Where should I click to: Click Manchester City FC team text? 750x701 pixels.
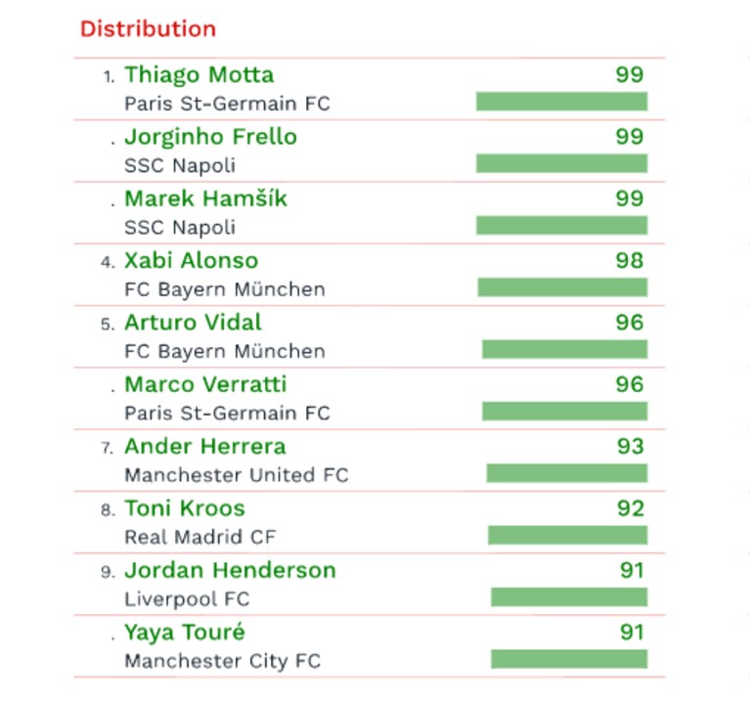(x=222, y=661)
